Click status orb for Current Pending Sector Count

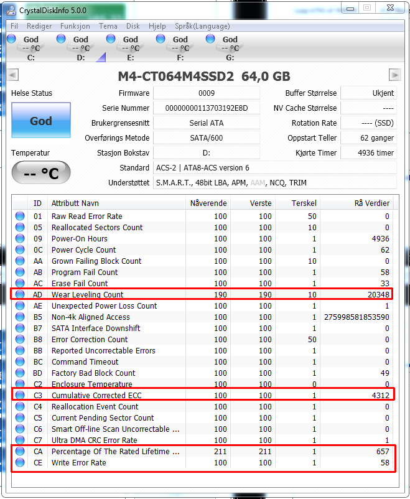pyautogui.click(x=20, y=417)
